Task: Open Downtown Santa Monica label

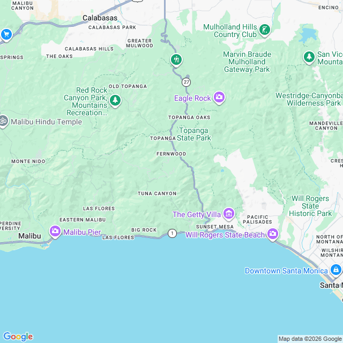Action: point(286,271)
